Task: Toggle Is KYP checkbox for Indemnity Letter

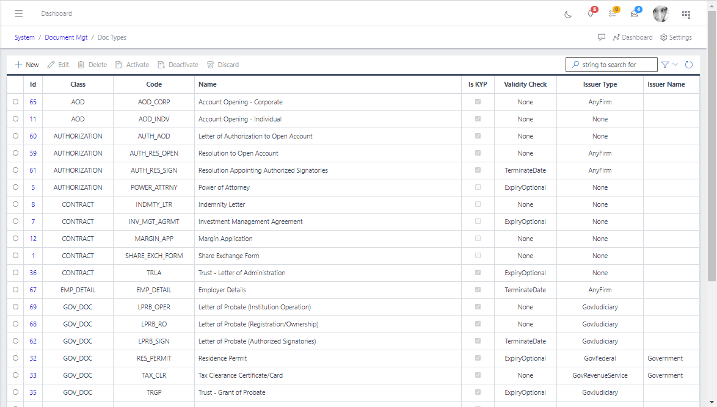Action: point(478,204)
